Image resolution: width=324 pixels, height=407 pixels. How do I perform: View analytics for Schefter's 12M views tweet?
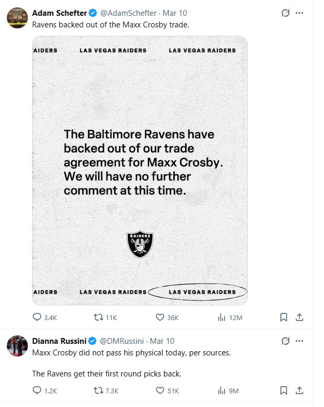pos(221,317)
